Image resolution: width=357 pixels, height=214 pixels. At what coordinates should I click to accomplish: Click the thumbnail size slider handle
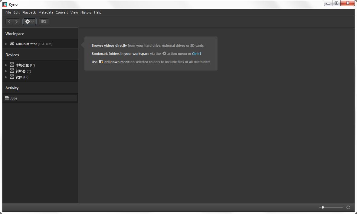tap(323, 207)
